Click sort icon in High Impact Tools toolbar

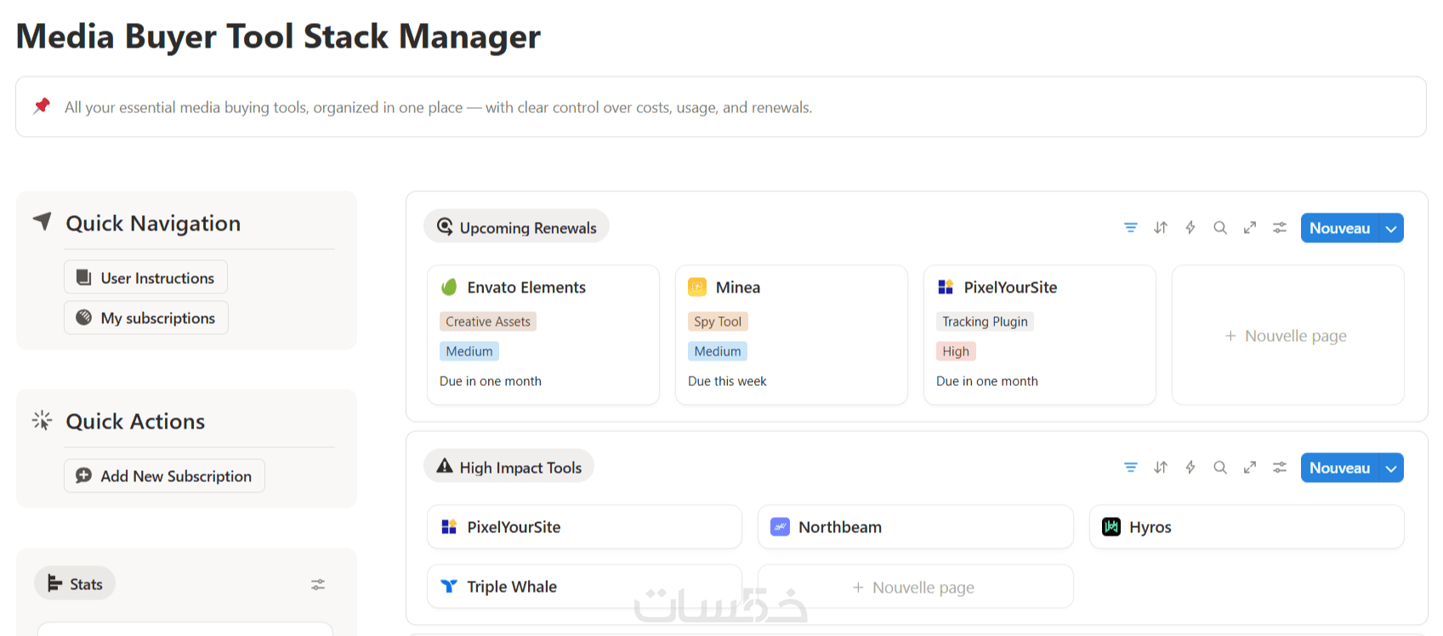(x=1160, y=468)
